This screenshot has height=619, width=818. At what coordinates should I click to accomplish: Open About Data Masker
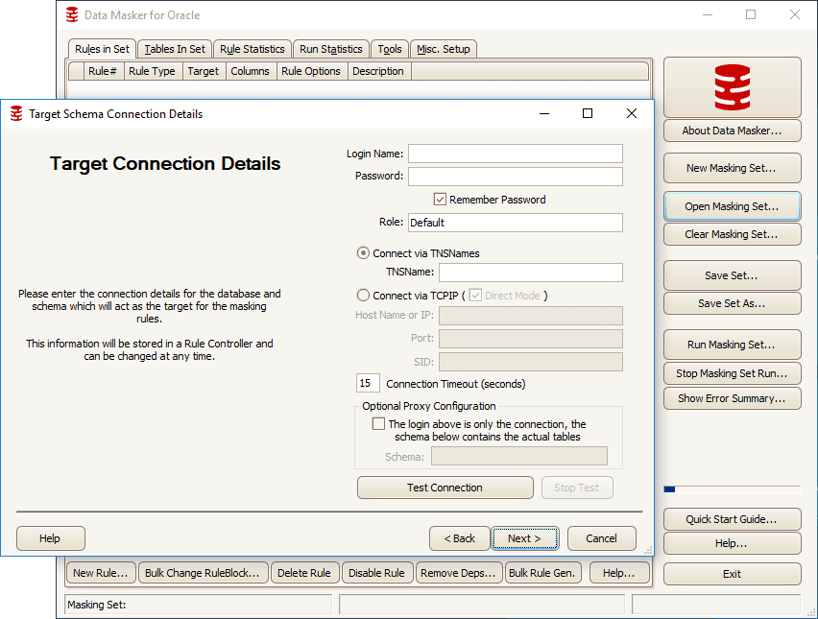pos(732,131)
